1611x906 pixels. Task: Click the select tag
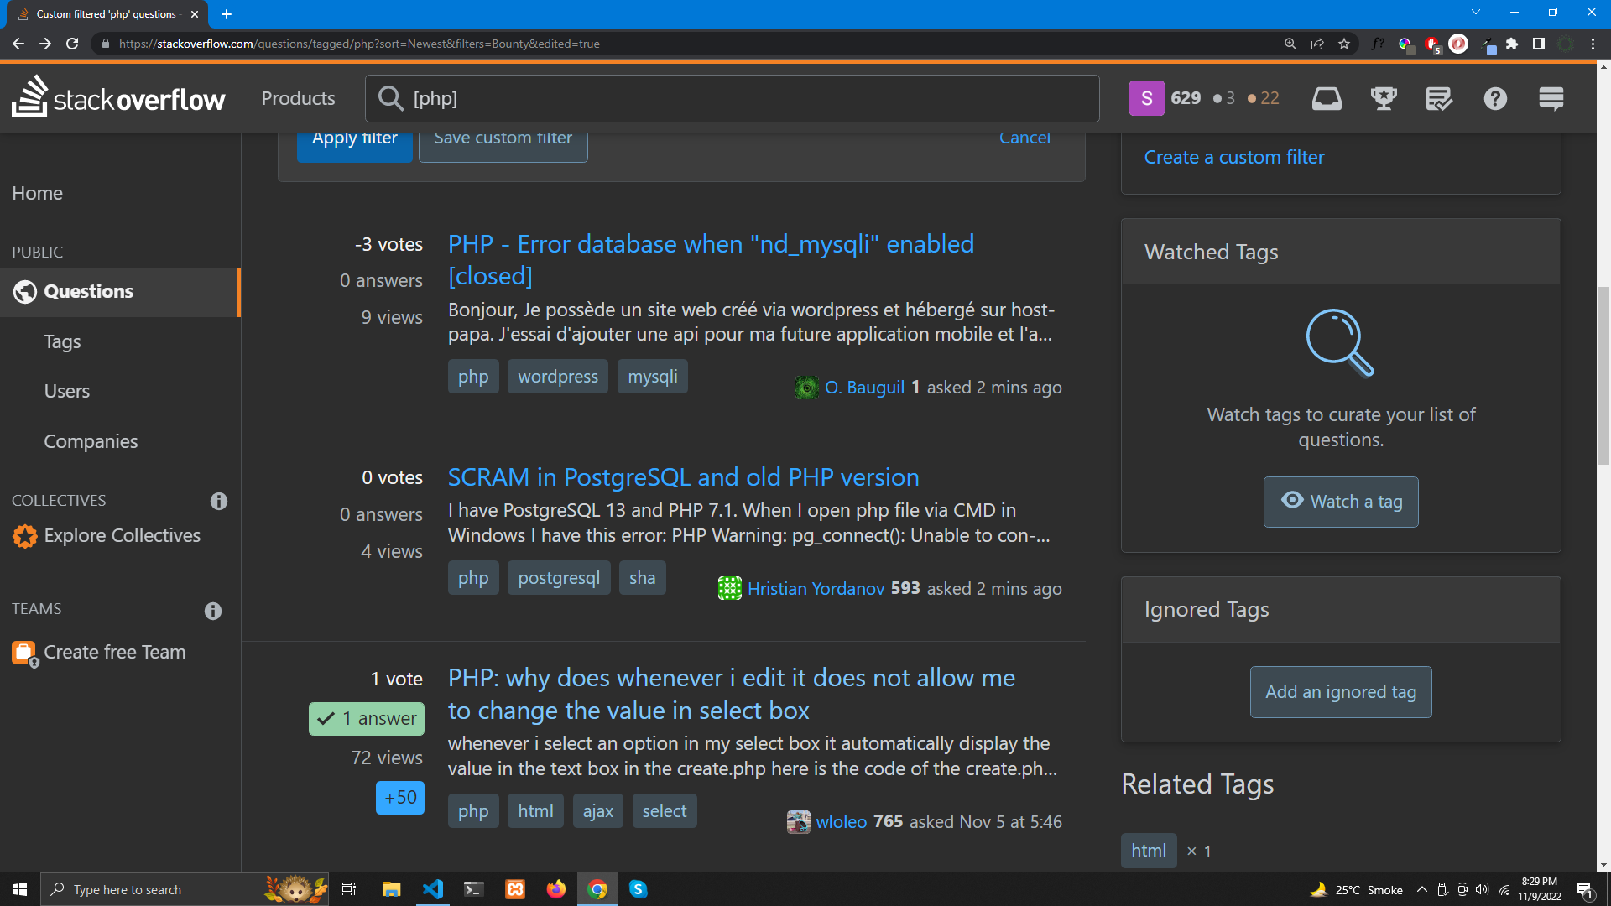pyautogui.click(x=665, y=811)
